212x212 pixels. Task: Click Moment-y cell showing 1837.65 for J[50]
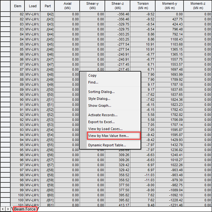[170, 90]
